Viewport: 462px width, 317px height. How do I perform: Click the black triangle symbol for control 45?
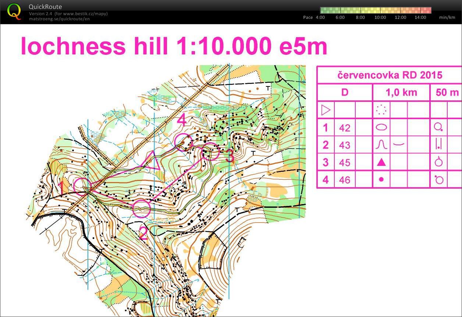point(381,162)
